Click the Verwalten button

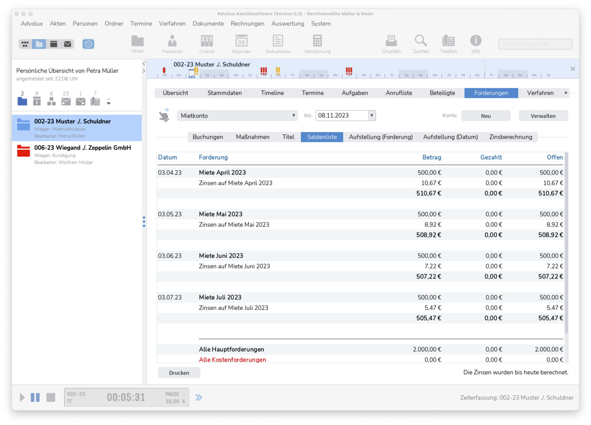point(543,116)
